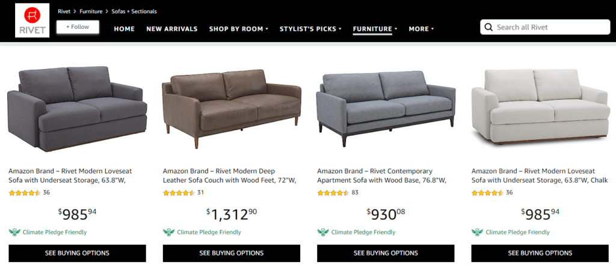616x268 pixels.
Task: Click Climate Pledge Friendly icon under $930 sofa
Action: 323,233
